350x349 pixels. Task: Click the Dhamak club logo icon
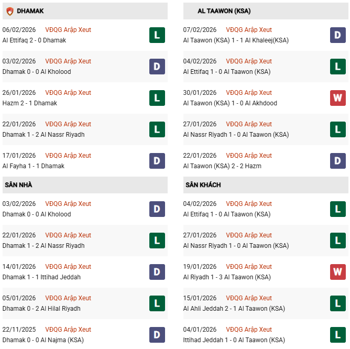9,11
